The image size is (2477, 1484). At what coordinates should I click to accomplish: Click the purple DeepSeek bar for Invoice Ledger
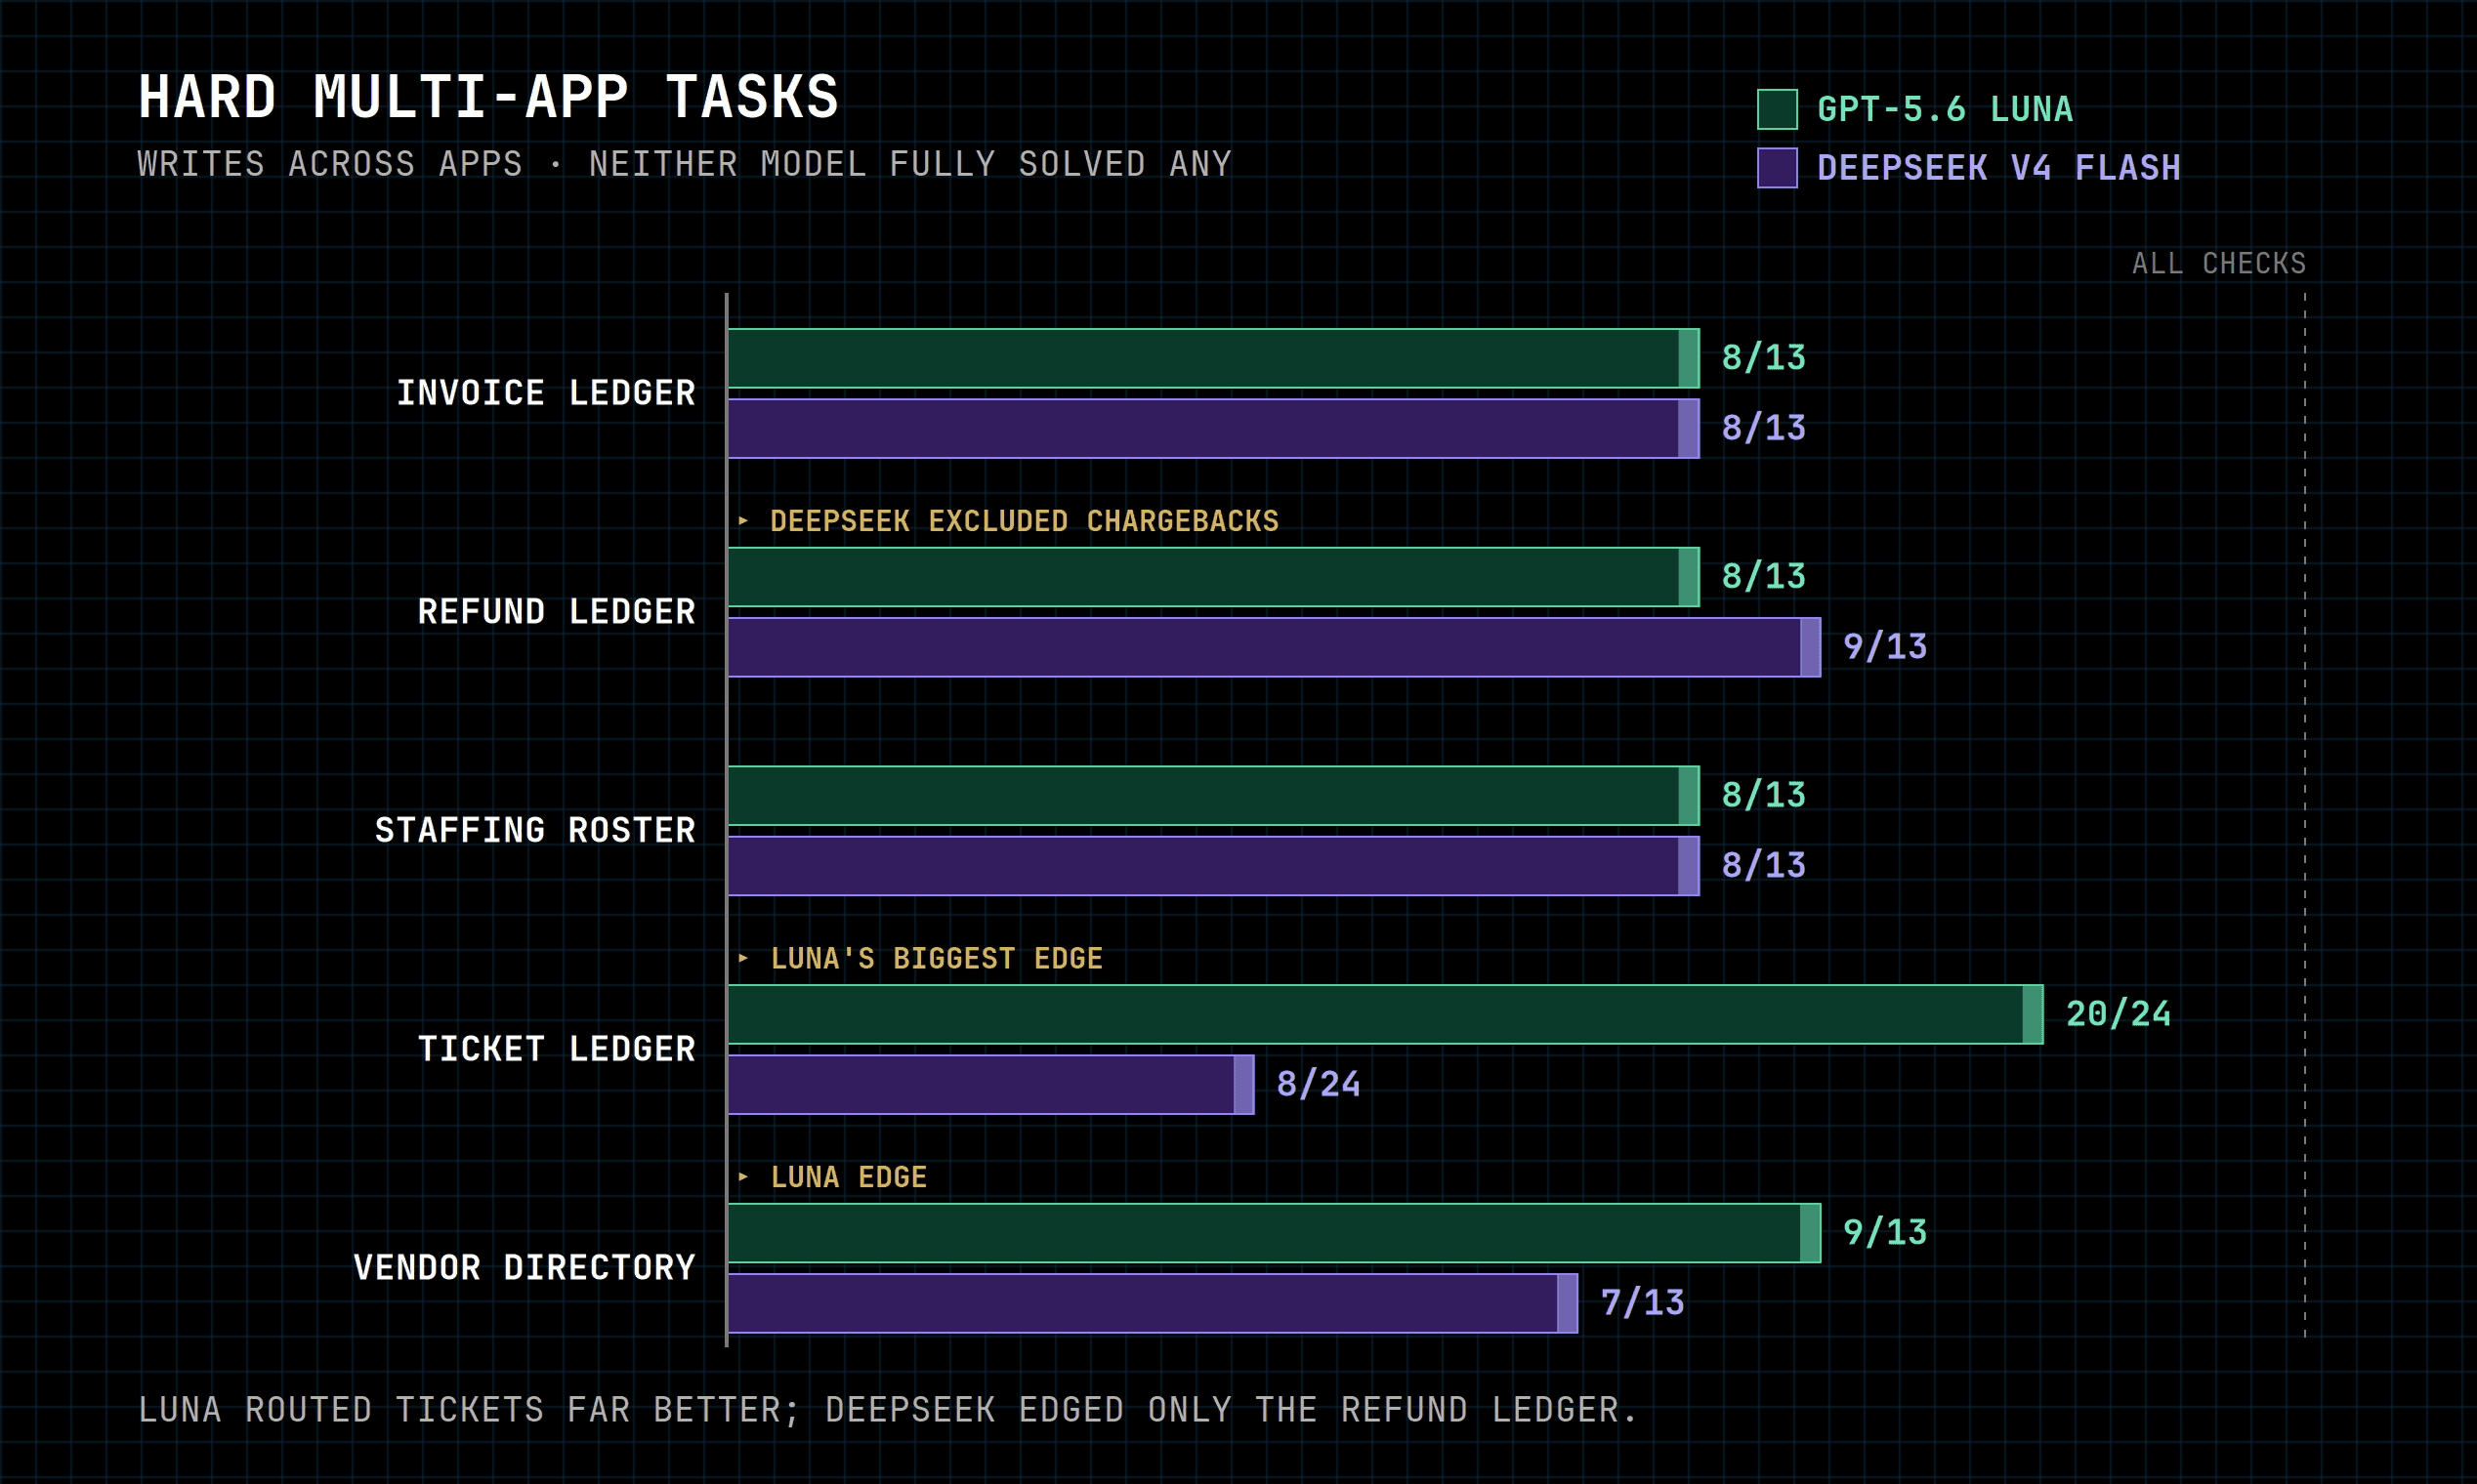coord(1213,429)
